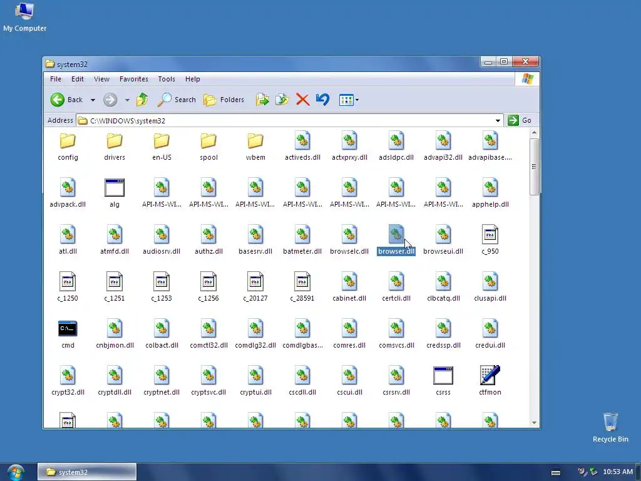
Task: Click the red Delete icon
Action: pyautogui.click(x=302, y=100)
